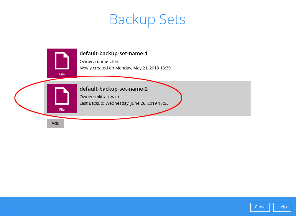
Task: Click the 'Owner: ronnie-chan' line
Action: [99, 62]
